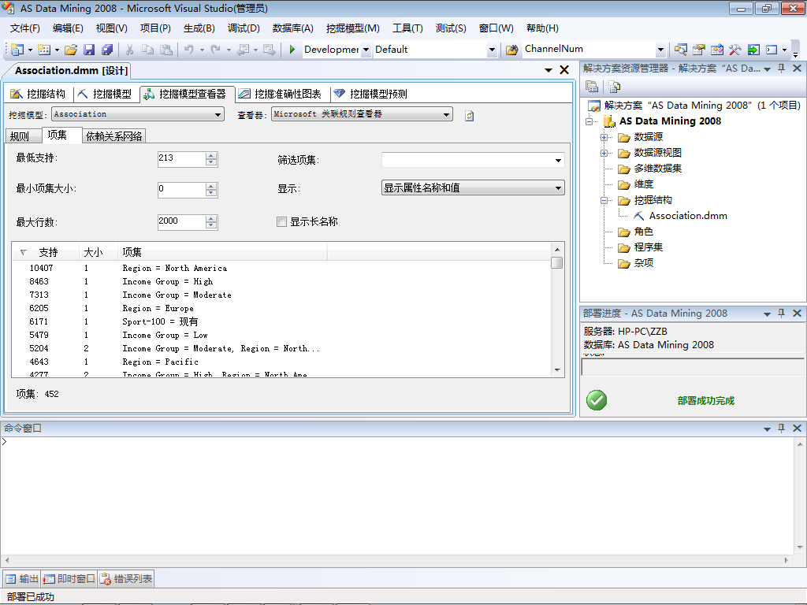Collapse the AS Data Mining 2008 project node
The width and height of the screenshot is (807, 605).
coord(589,122)
